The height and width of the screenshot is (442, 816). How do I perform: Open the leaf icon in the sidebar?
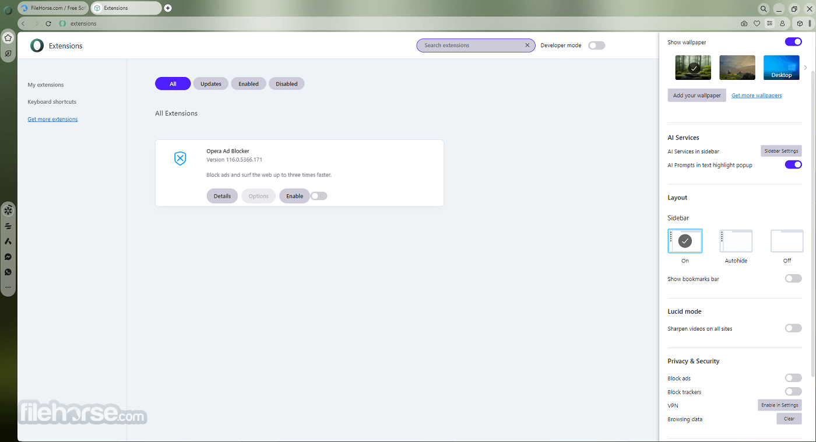(8, 54)
